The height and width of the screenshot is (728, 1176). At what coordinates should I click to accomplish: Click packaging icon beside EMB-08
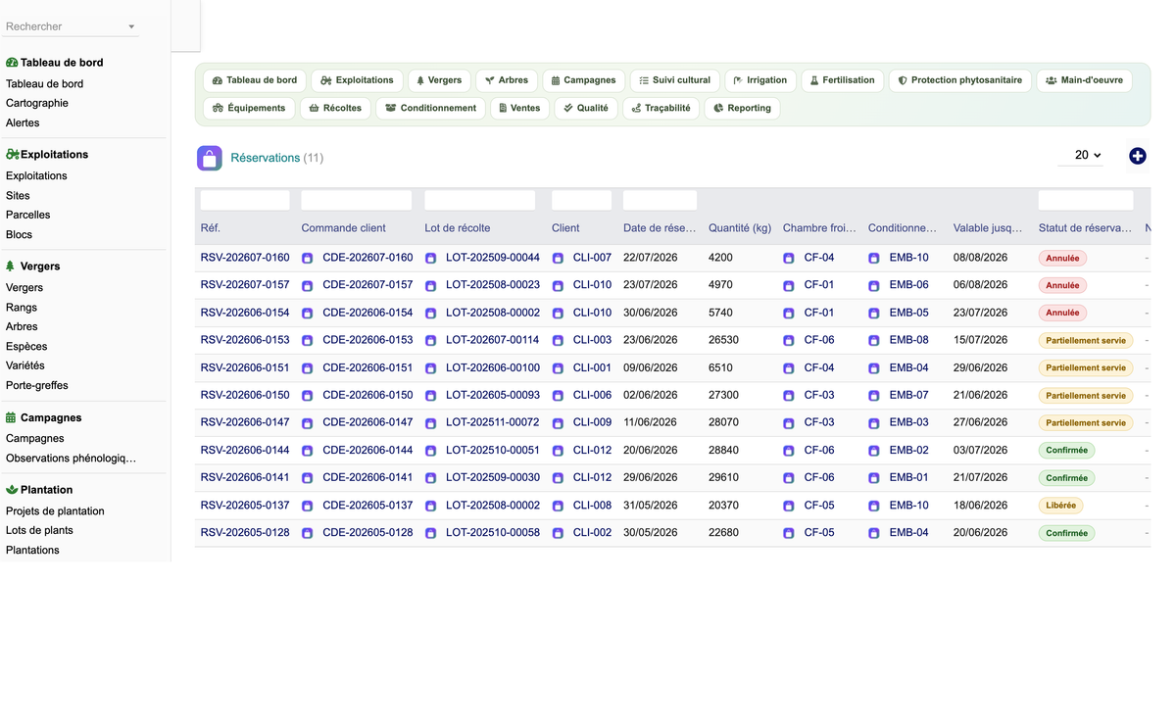click(874, 341)
